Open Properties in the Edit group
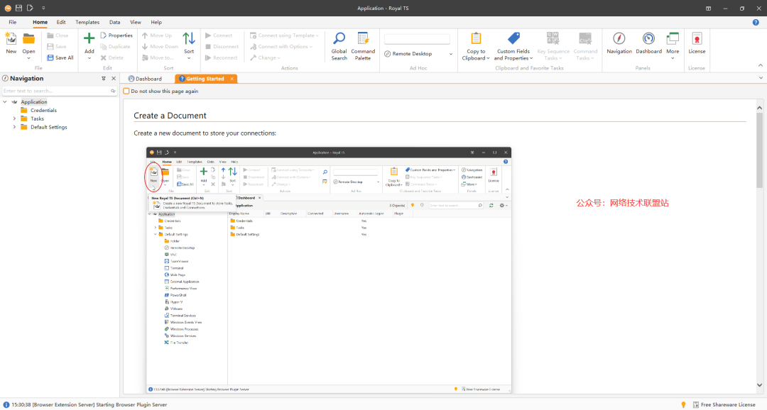The image size is (767, 410). click(116, 35)
